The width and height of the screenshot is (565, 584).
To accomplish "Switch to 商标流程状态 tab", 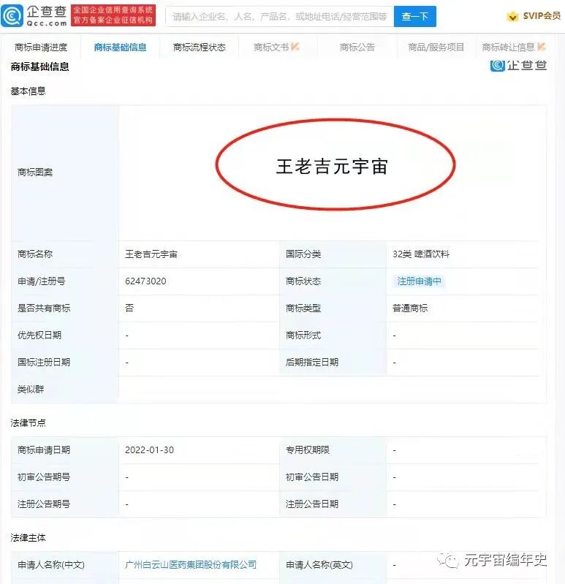I will 200,48.
